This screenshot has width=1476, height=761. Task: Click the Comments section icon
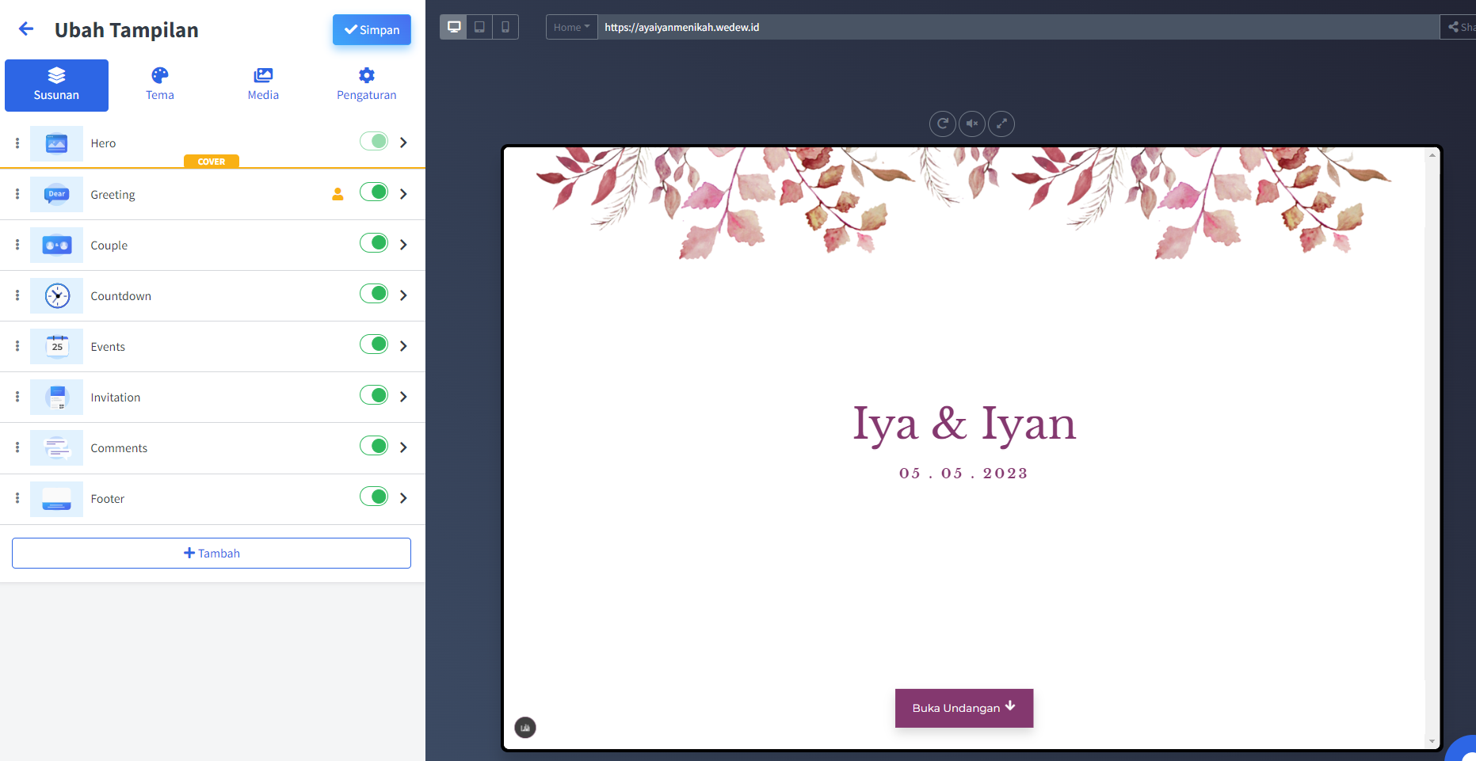(x=56, y=447)
